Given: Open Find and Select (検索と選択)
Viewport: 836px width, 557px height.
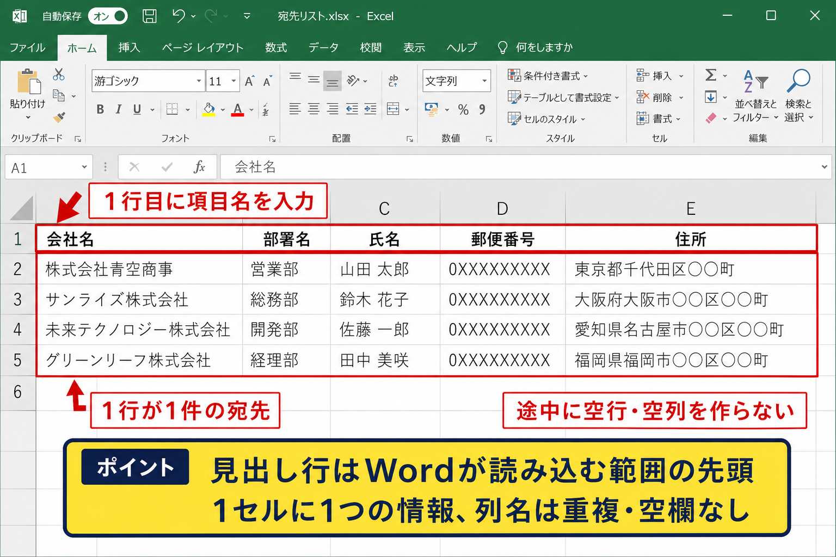Looking at the screenshot, I should coord(798,96).
